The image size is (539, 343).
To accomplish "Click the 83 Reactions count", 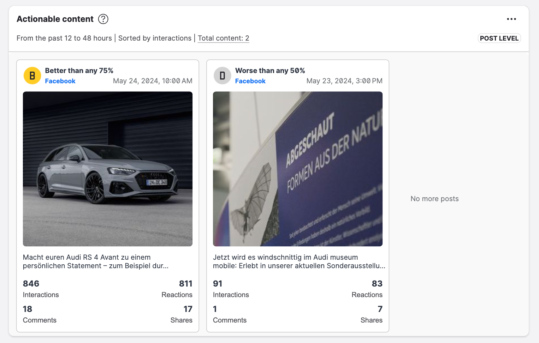I will click(x=377, y=284).
